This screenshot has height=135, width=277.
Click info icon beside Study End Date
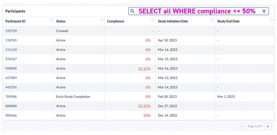[271, 20]
